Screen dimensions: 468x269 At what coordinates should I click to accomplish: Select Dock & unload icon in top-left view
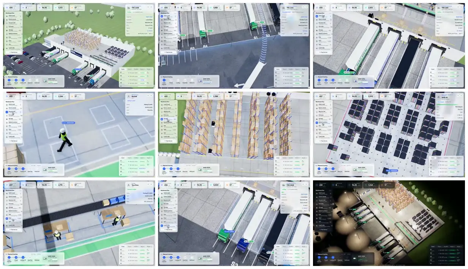click(7, 19)
